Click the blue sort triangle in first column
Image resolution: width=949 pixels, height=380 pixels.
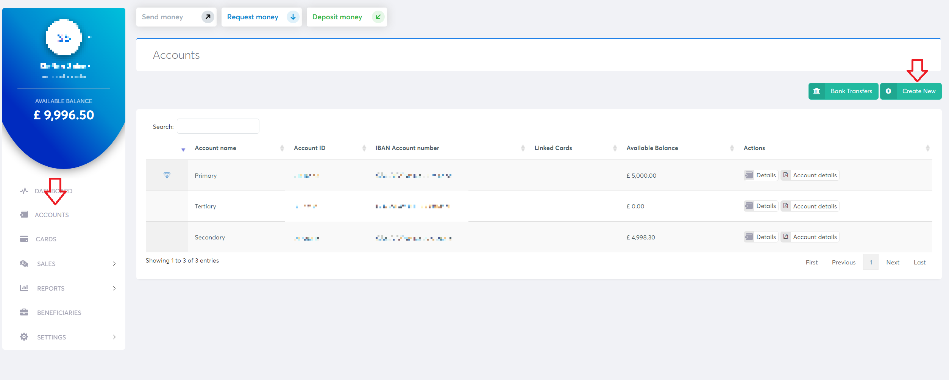tap(183, 150)
